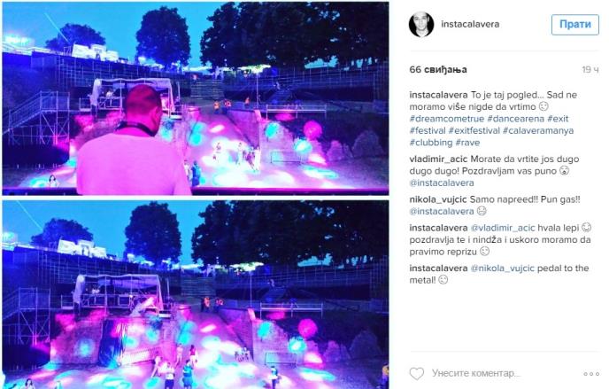The image size is (609, 389).
Task: Open the #dreamcometrue hashtag
Action: click(447, 119)
